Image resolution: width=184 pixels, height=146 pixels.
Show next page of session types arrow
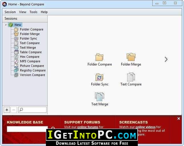click(166, 59)
